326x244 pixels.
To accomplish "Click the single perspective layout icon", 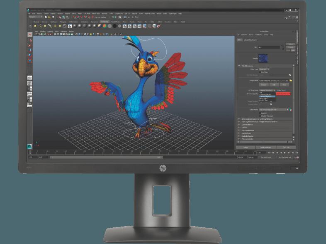I will [30, 78].
